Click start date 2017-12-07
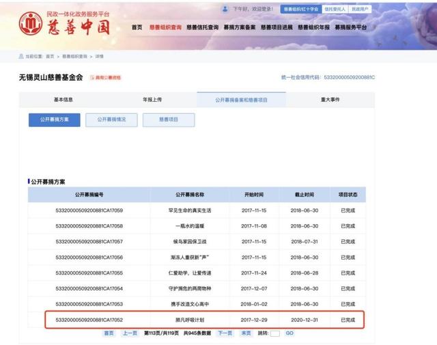 tap(254, 288)
